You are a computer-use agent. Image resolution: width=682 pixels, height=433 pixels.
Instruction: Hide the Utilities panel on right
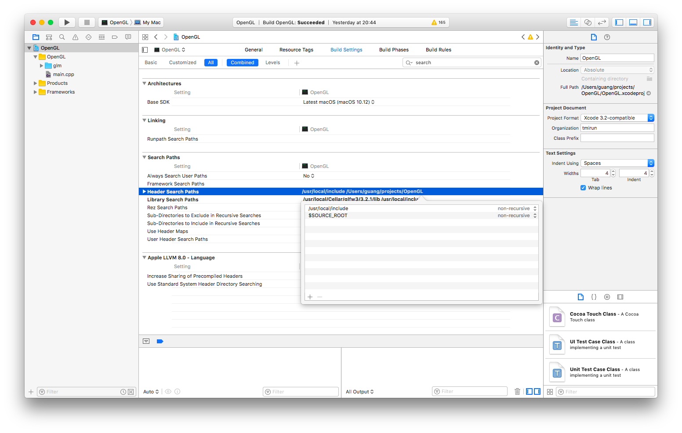[x=647, y=22]
